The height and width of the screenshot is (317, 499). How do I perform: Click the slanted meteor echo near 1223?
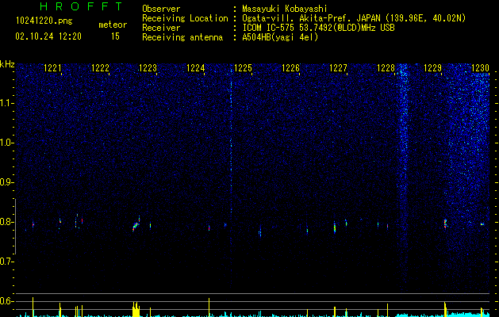(136, 225)
